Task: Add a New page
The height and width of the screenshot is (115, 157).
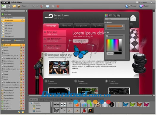Action: point(7,14)
